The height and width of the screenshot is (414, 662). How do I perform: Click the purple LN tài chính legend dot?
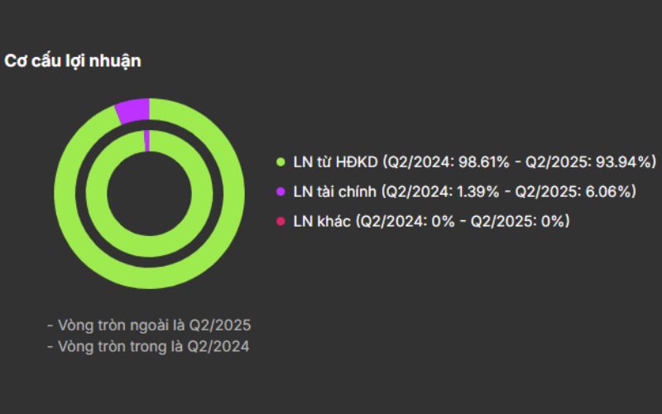pyautogui.click(x=280, y=191)
